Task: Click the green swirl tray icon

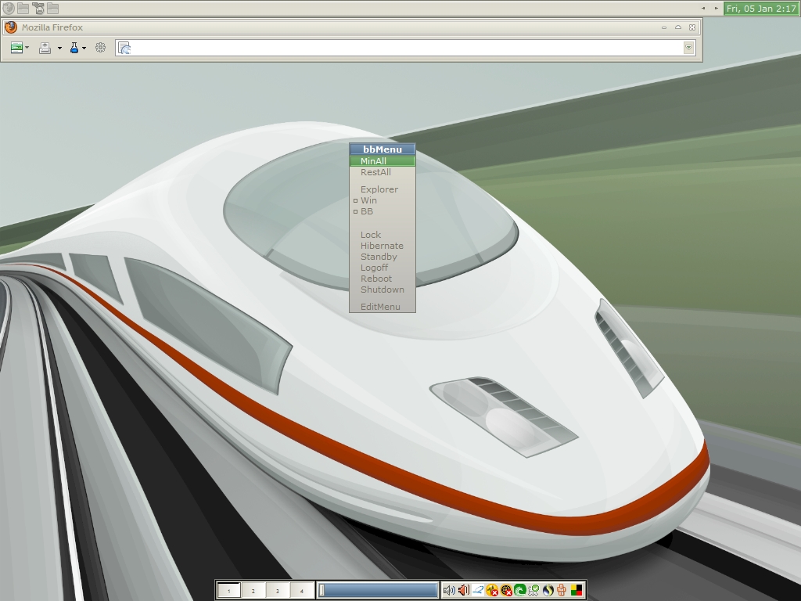Action: 520,591
